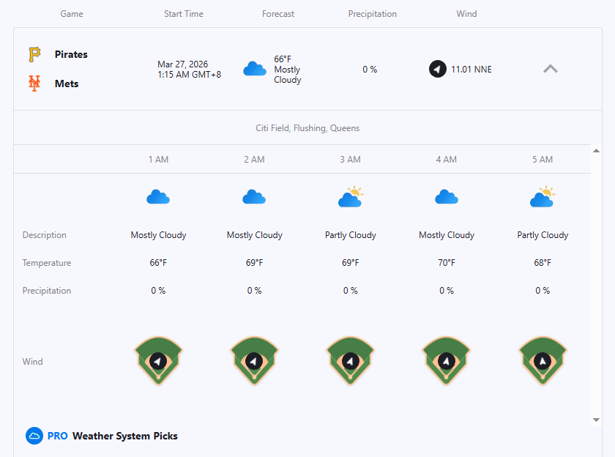The image size is (615, 457).
Task: Click the 4 AM ballpark wind diagram
Action: [446, 360]
